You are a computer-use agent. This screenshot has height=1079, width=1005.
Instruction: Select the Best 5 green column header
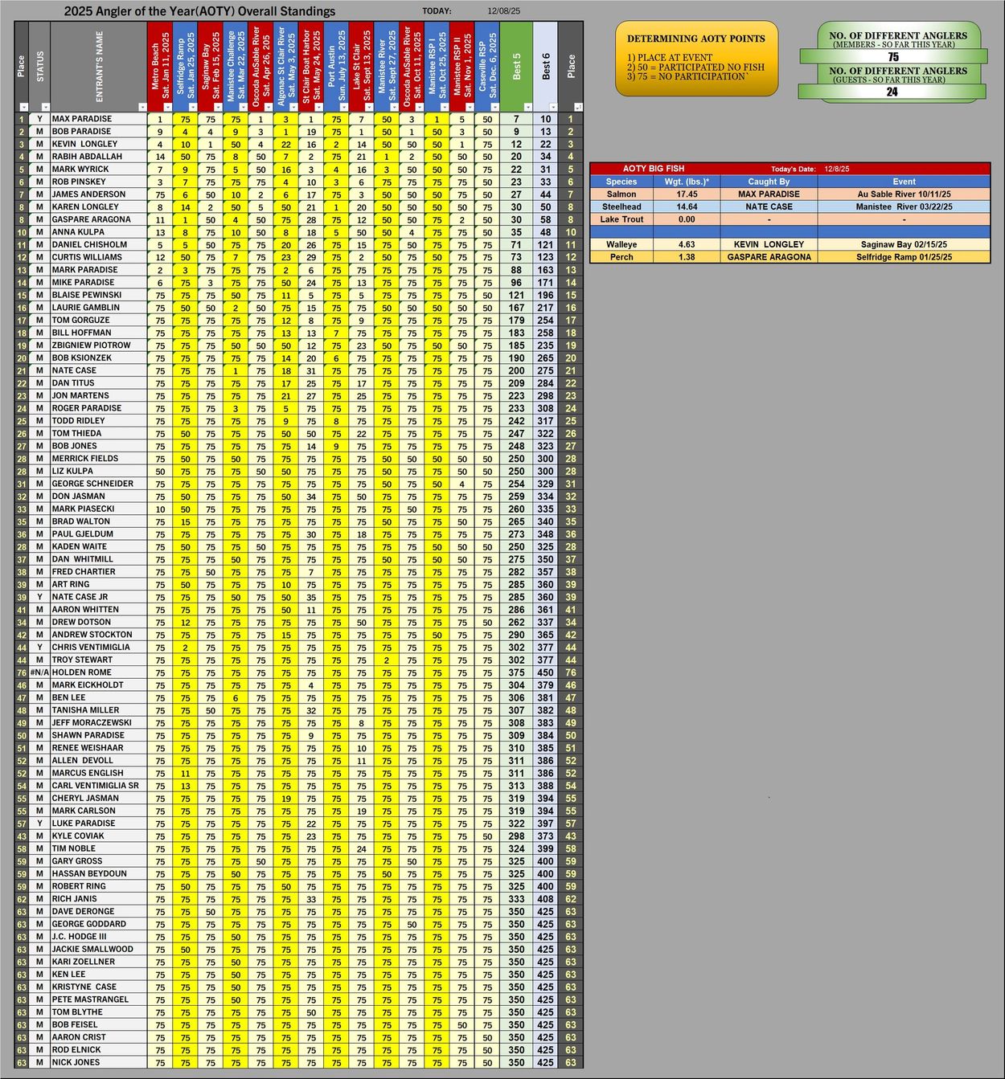[516, 64]
